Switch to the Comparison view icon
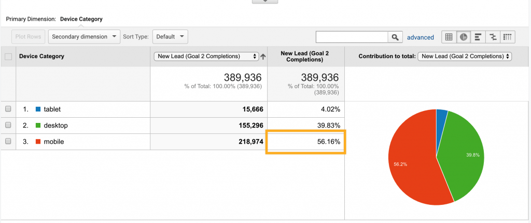This screenshot has height=223, width=531. click(493, 37)
